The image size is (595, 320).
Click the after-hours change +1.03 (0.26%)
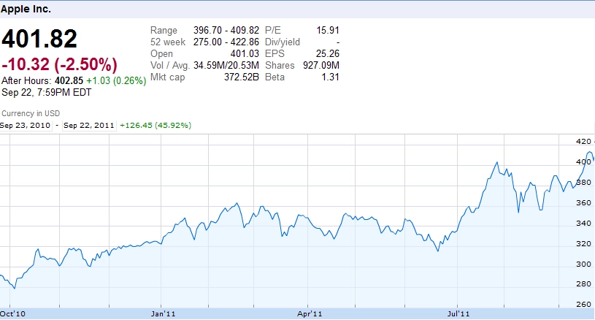pyautogui.click(x=116, y=80)
